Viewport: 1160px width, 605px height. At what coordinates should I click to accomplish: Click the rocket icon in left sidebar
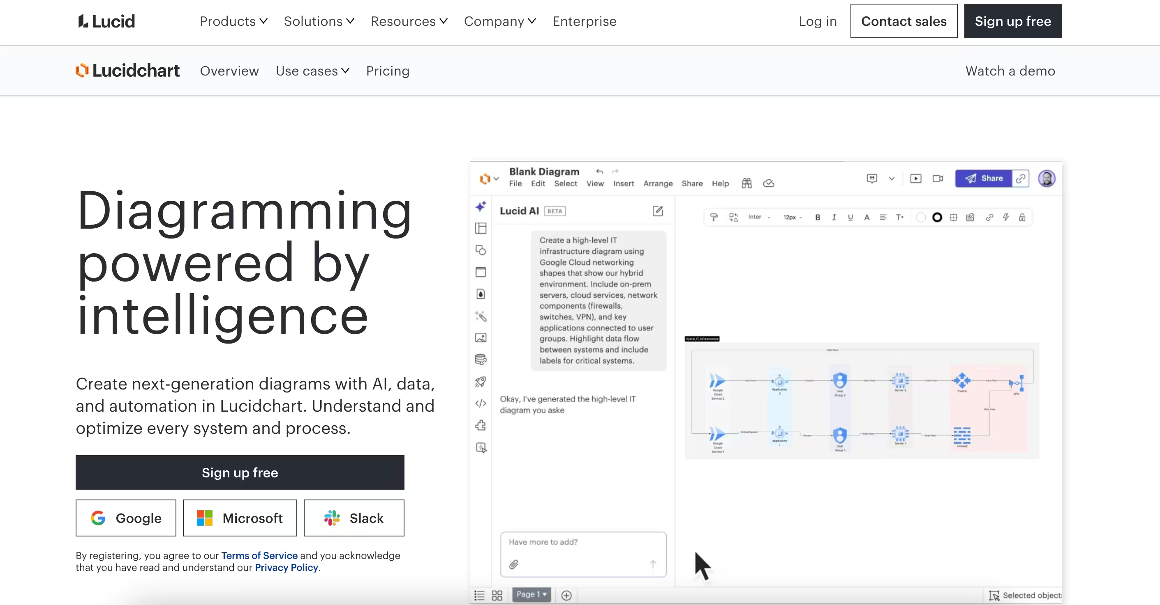[481, 382]
